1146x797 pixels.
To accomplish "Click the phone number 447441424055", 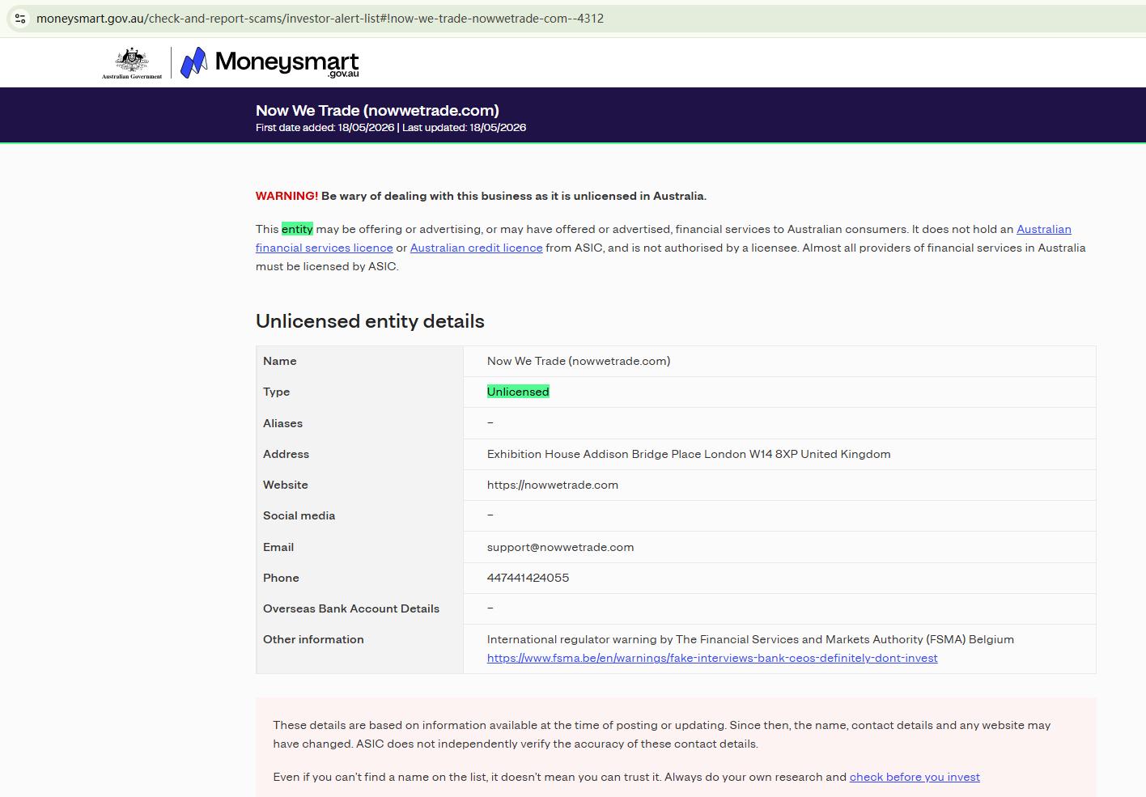I will point(528,578).
